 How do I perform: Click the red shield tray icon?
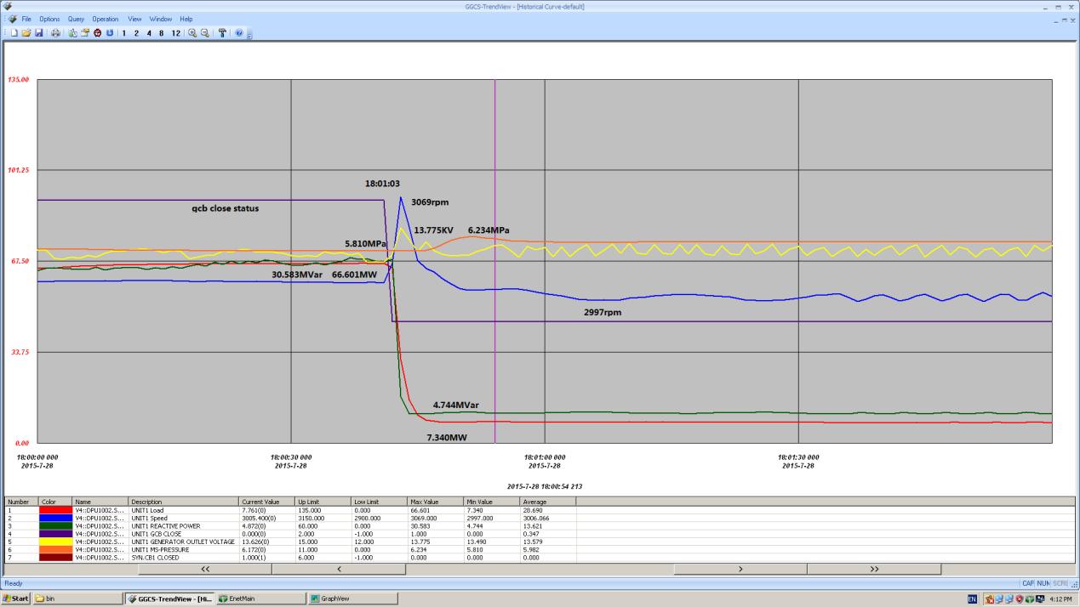coord(1020,598)
